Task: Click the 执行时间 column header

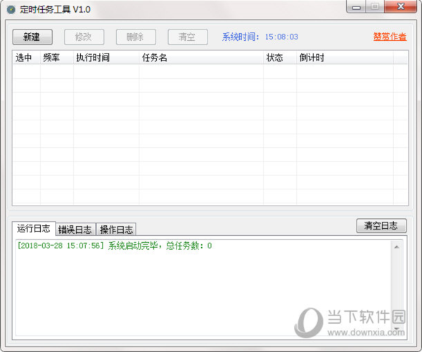Action: click(106, 57)
